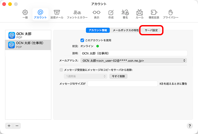The height and width of the screenshot is (134, 198).
Task: Click the 今すぐ削除 button
Action: [118, 76]
